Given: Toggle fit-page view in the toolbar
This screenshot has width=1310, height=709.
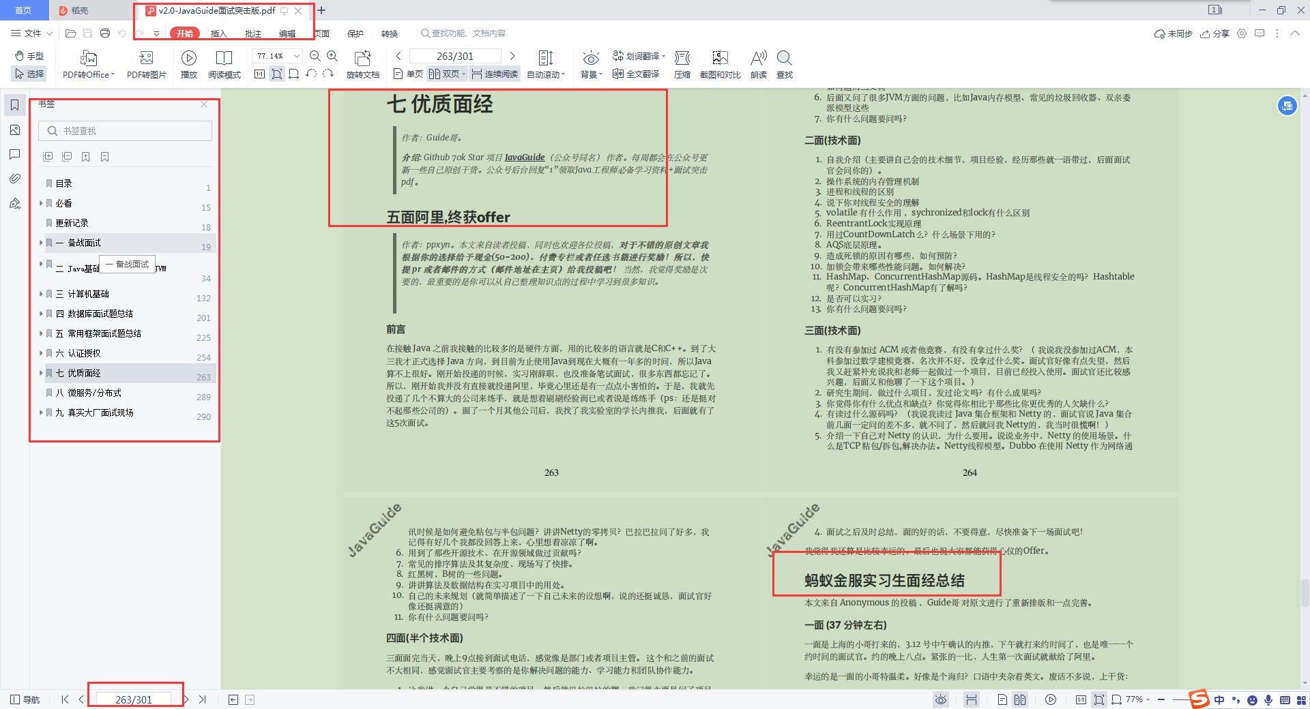Looking at the screenshot, I should (x=277, y=74).
